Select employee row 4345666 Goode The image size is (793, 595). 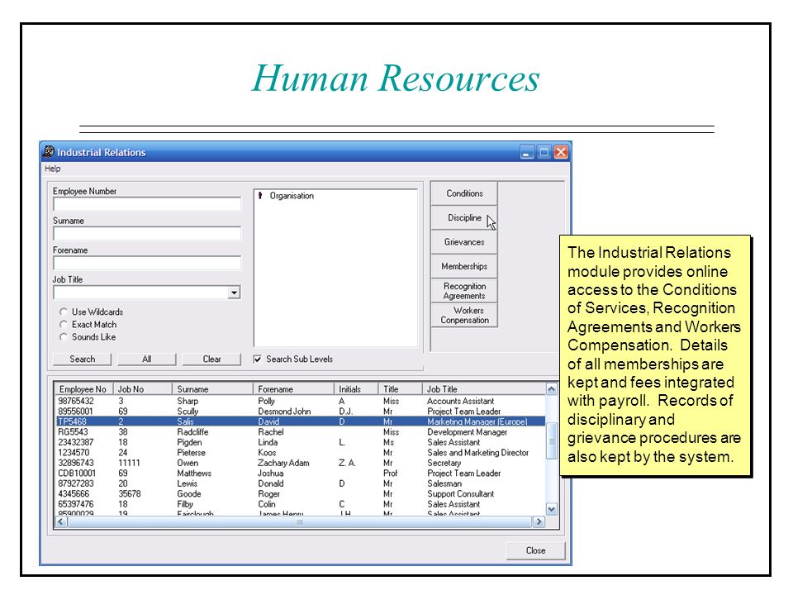tap(300, 494)
